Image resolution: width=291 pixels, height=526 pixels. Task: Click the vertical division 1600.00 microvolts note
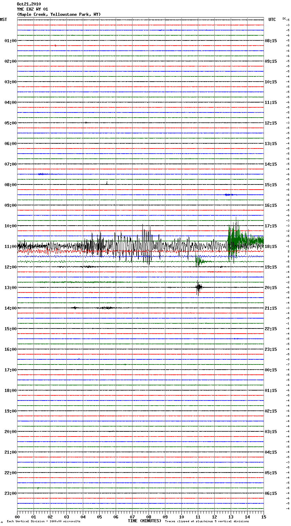pyautogui.click(x=43, y=522)
